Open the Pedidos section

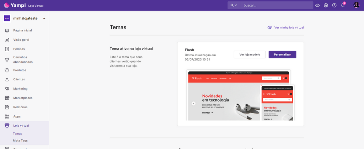19,49
